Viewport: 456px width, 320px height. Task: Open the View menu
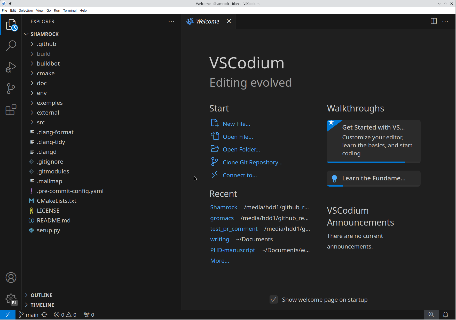pos(40,10)
